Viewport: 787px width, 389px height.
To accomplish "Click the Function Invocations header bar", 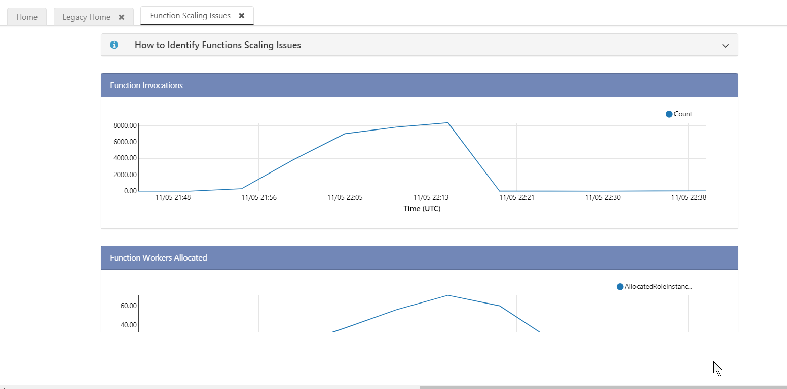I will point(146,85).
